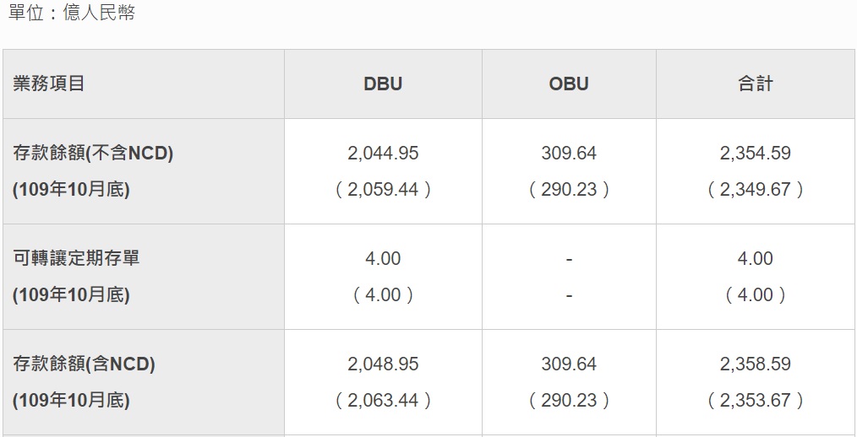Click the 單位:億人民幣 unit label

(x=72, y=12)
